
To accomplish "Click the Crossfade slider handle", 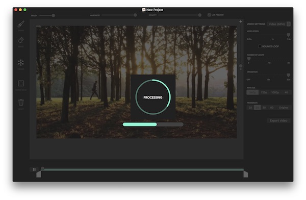I will click(x=288, y=75).
